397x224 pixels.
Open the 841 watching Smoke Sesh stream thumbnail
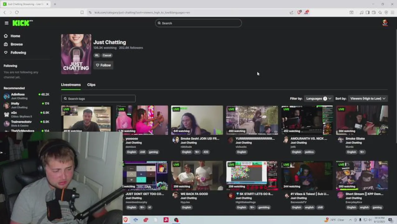(197, 120)
